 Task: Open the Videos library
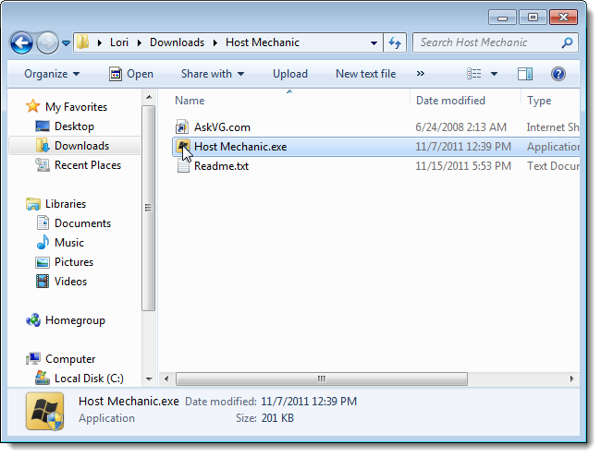tap(70, 282)
